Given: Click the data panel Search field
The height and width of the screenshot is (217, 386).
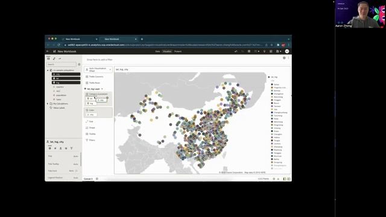Looking at the screenshot, I should click(x=62, y=64).
